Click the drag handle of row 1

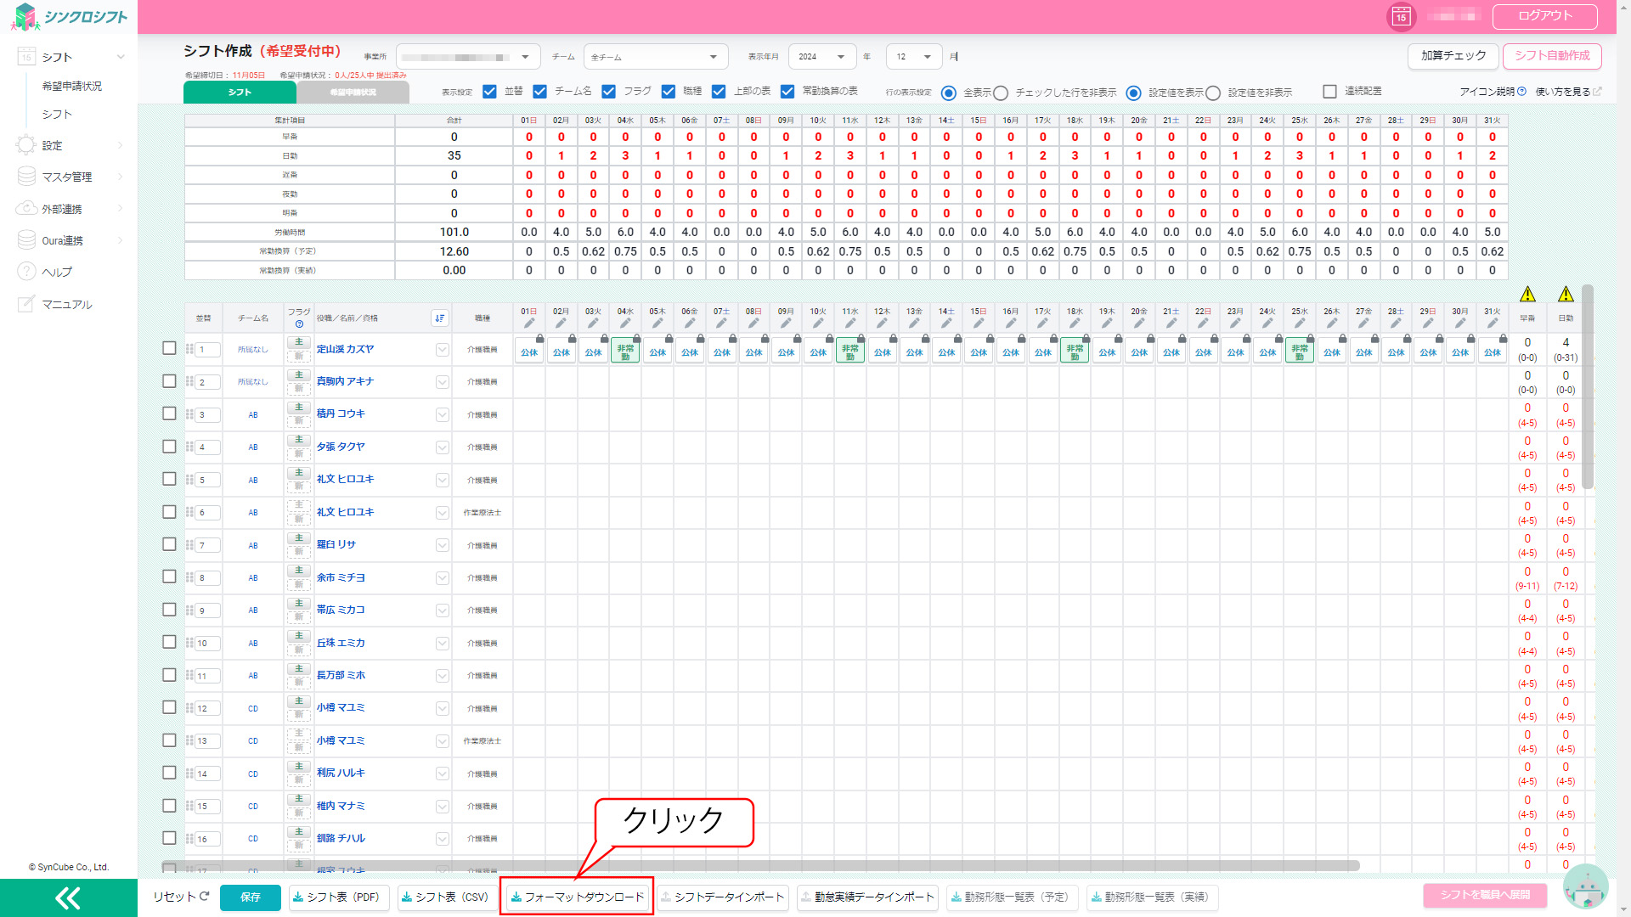click(189, 349)
